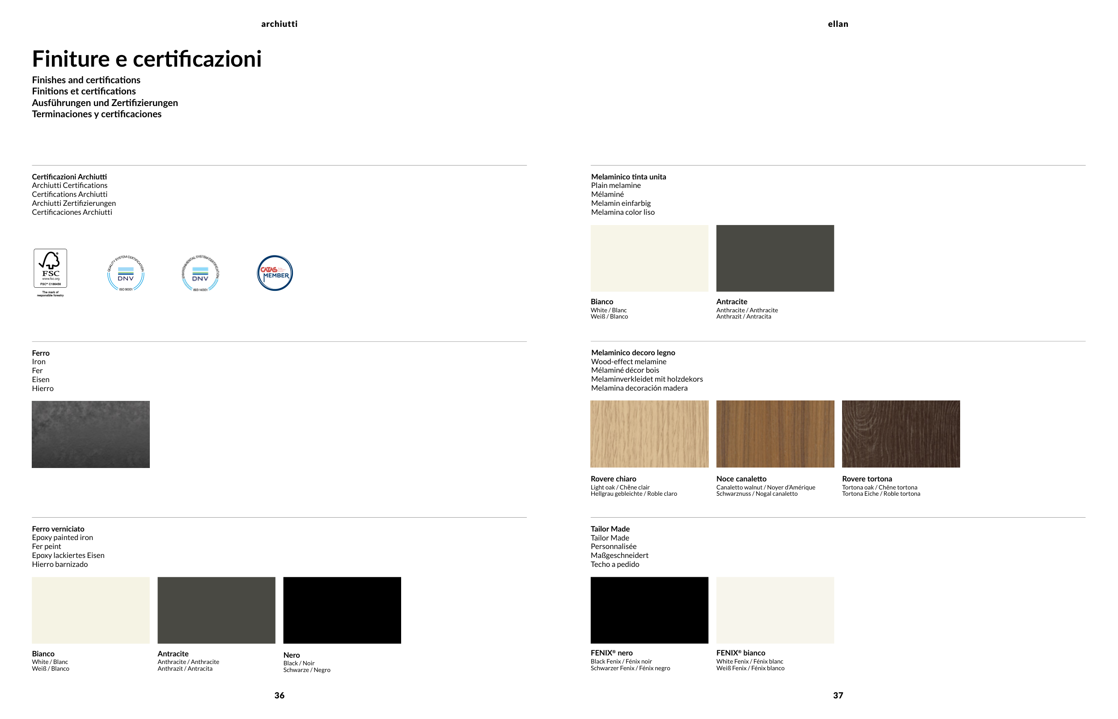Click the DNV ISO 9001 quality badge
The width and height of the screenshot is (1118, 719).
pos(126,273)
